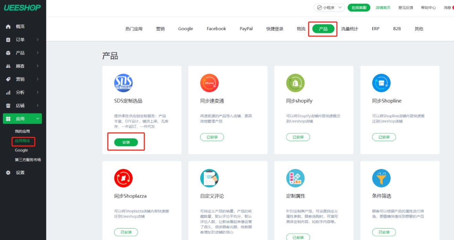The image size is (454, 240).
Task: Click the 定制属性 app title
Action: pyautogui.click(x=296, y=196)
